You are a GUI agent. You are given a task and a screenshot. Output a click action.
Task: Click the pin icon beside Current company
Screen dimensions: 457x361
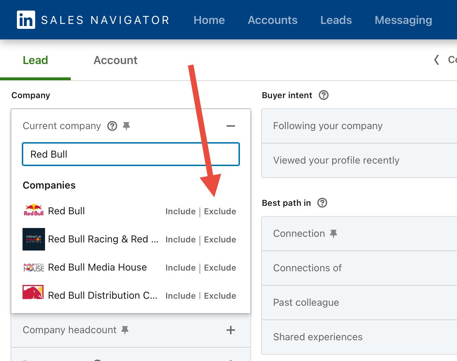click(126, 126)
